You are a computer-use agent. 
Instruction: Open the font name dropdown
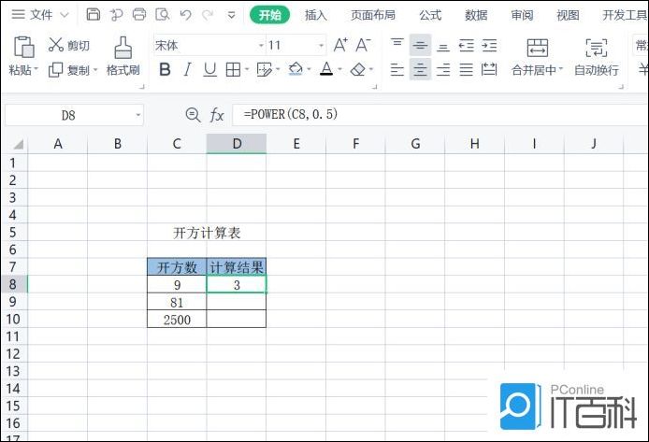(x=261, y=45)
